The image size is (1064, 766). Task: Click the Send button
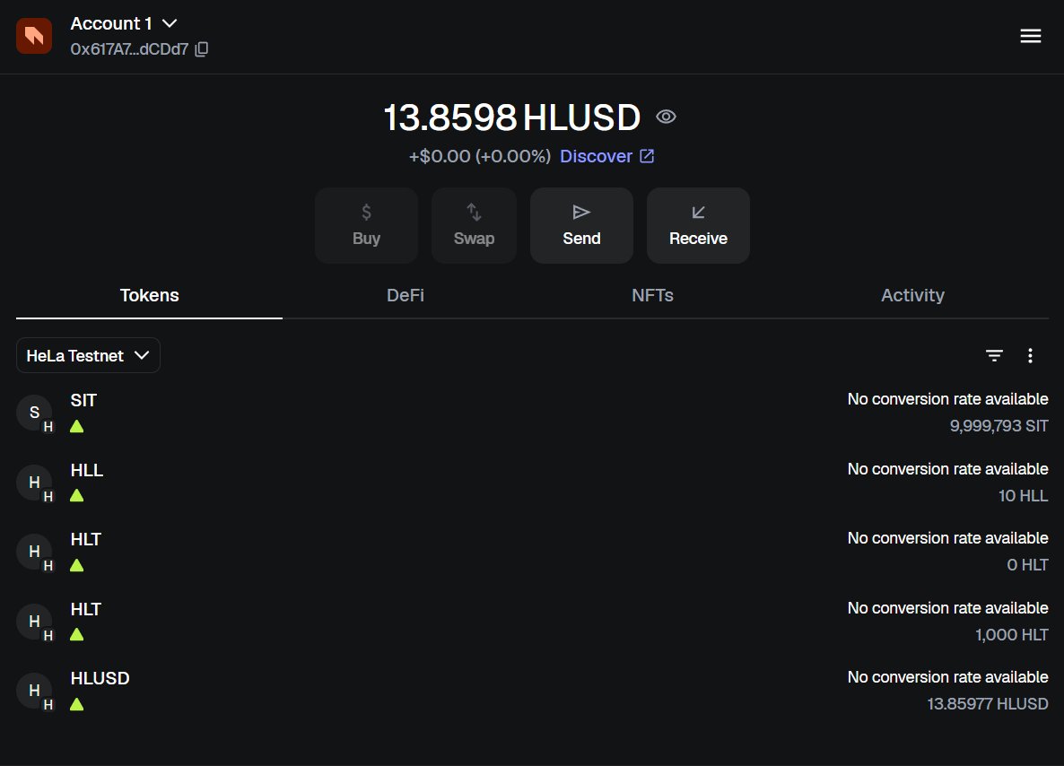tap(581, 225)
